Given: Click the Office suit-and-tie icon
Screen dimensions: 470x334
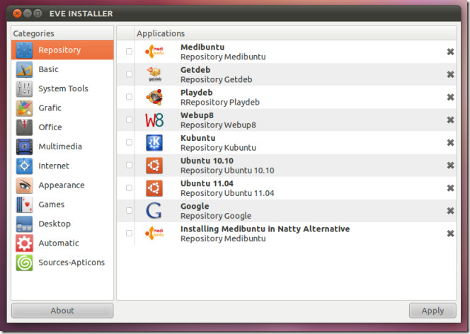Looking at the screenshot, I should [24, 127].
